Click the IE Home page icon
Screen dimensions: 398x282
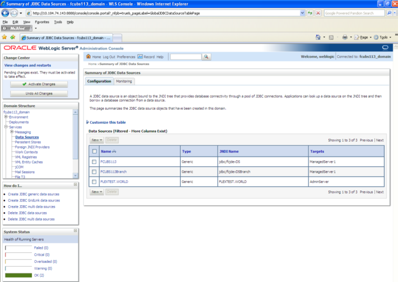[318, 37]
